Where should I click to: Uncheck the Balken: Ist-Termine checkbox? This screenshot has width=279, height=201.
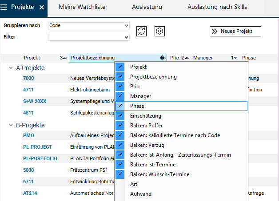click(x=120, y=165)
